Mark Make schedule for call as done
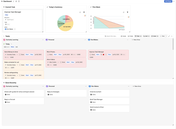The image size is (176, 129). [20, 65]
